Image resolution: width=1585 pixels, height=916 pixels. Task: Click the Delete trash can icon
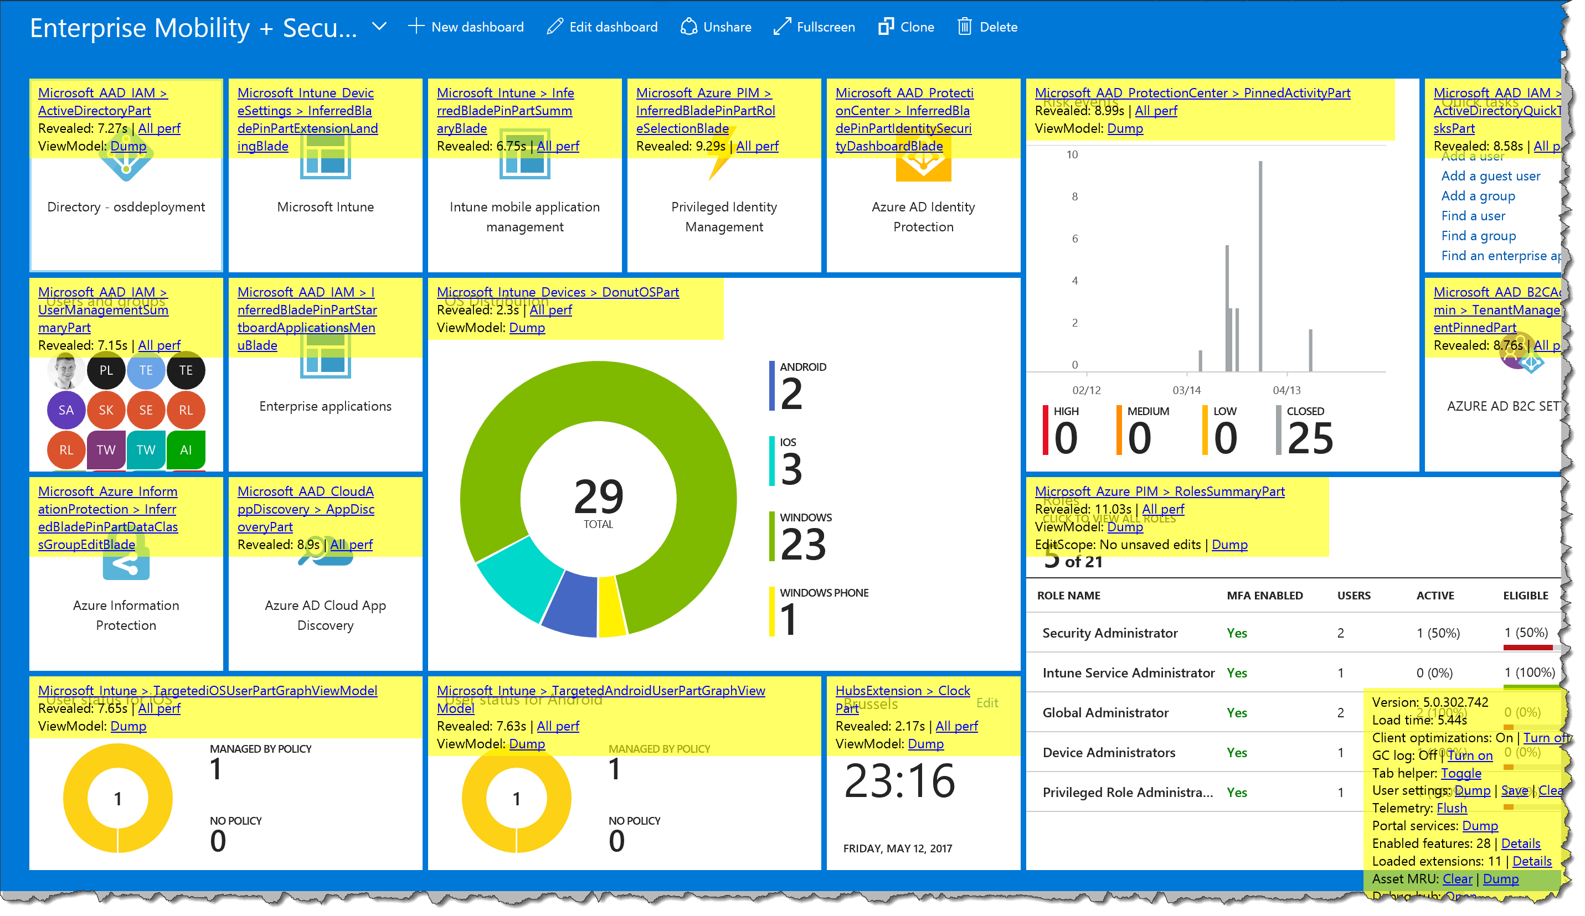click(x=964, y=27)
